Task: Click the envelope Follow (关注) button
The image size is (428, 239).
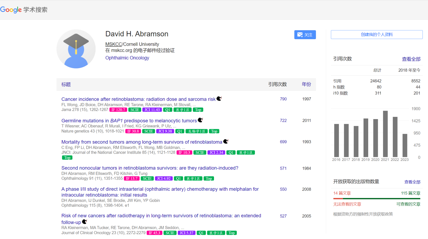Action: tap(305, 35)
